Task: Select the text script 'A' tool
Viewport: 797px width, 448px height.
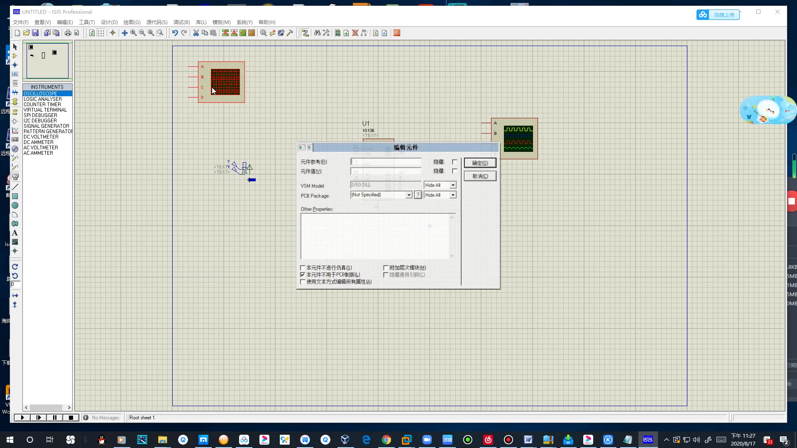Action: coord(15,233)
